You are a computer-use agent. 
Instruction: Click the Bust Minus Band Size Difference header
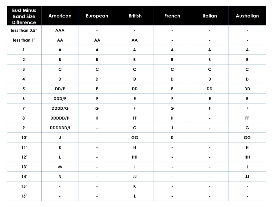[x=24, y=16]
